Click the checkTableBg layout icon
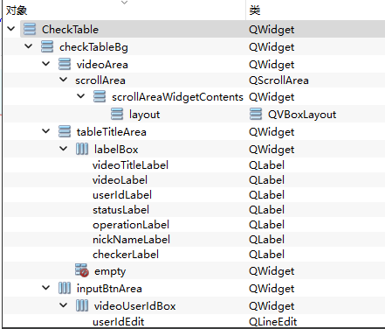 click(47, 46)
